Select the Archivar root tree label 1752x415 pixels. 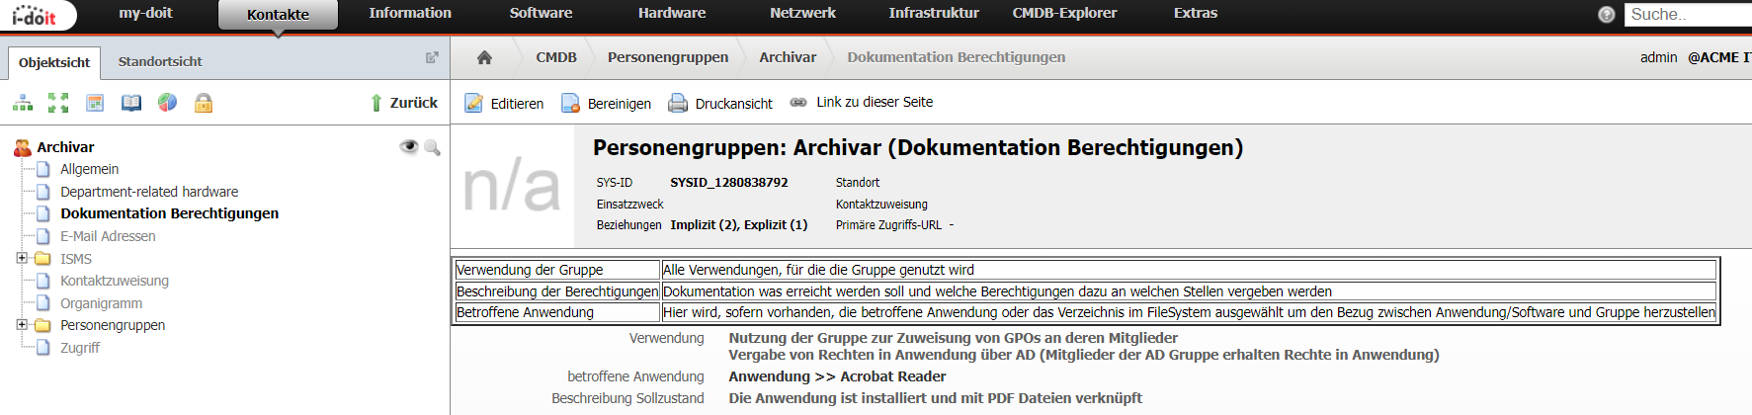coord(65,147)
